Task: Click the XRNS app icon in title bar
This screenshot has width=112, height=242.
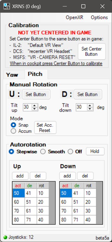Action: pos(6,6)
